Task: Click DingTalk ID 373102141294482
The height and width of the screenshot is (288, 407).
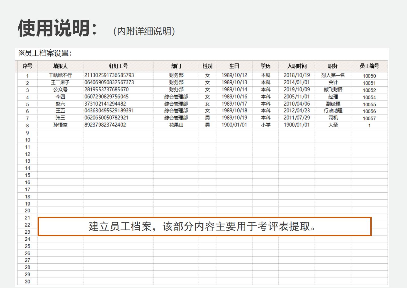Action: [105, 104]
